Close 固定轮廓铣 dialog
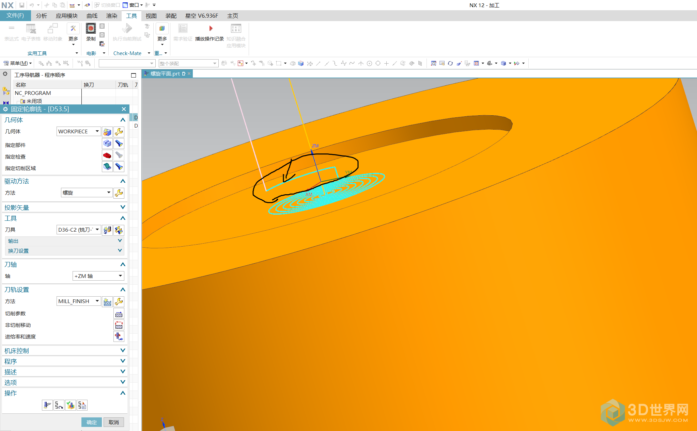This screenshot has width=697, height=431. [124, 109]
